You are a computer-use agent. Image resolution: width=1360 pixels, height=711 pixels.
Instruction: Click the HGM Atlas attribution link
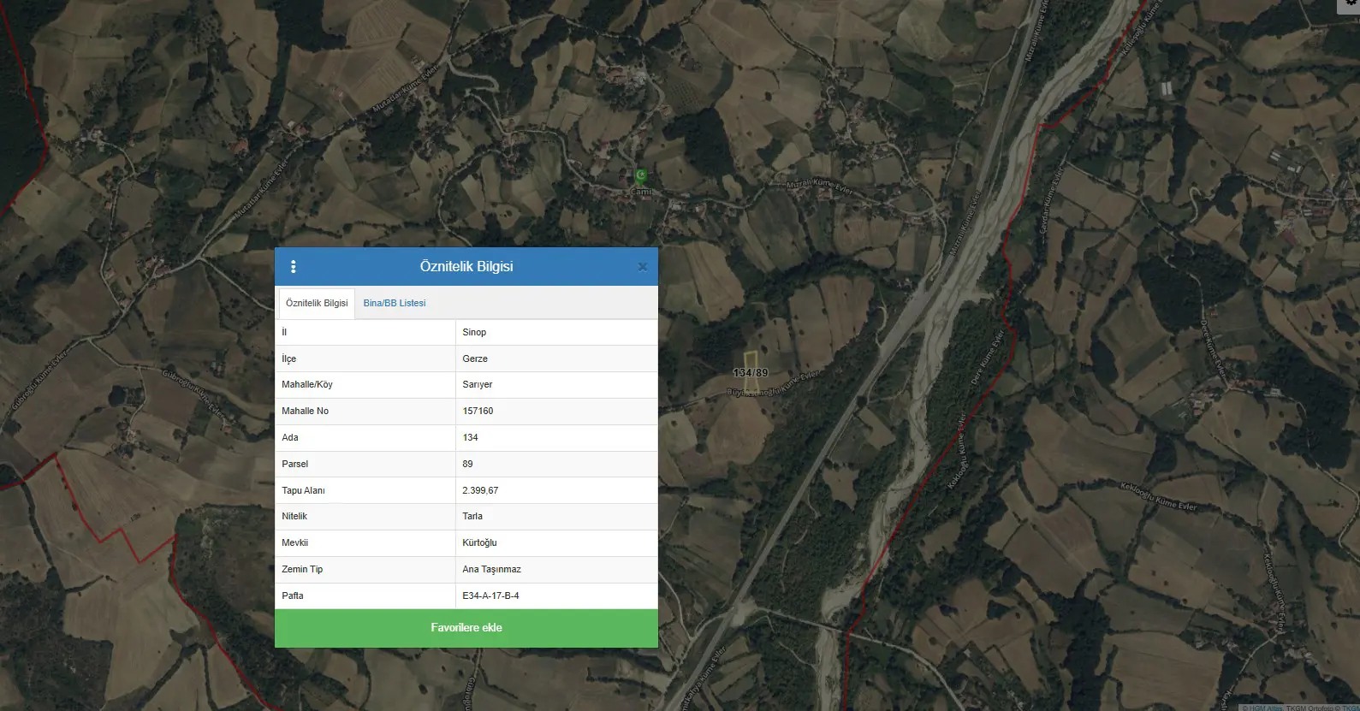point(1267,708)
